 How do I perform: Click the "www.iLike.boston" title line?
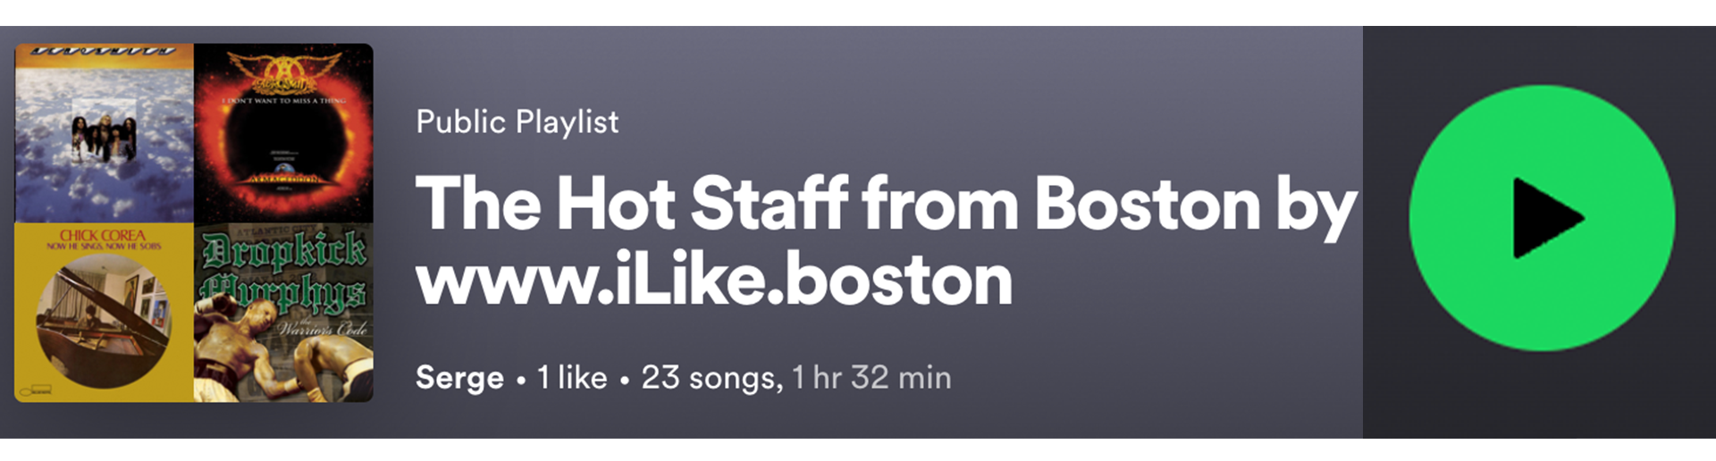click(x=713, y=280)
